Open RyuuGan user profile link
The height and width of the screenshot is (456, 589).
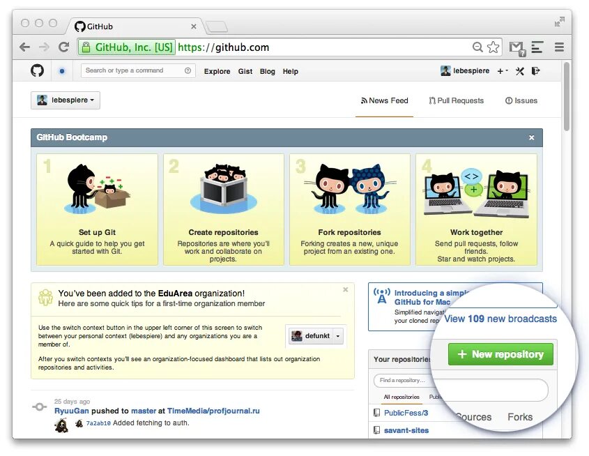pyautogui.click(x=72, y=411)
